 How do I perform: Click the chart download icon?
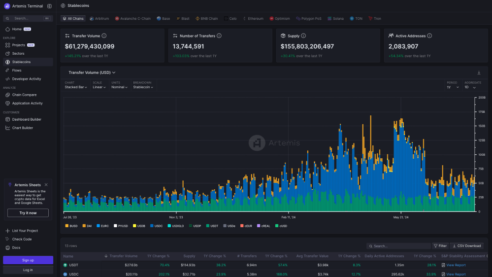479,73
